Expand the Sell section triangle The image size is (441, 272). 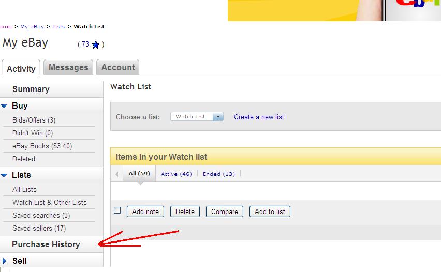tap(4, 261)
